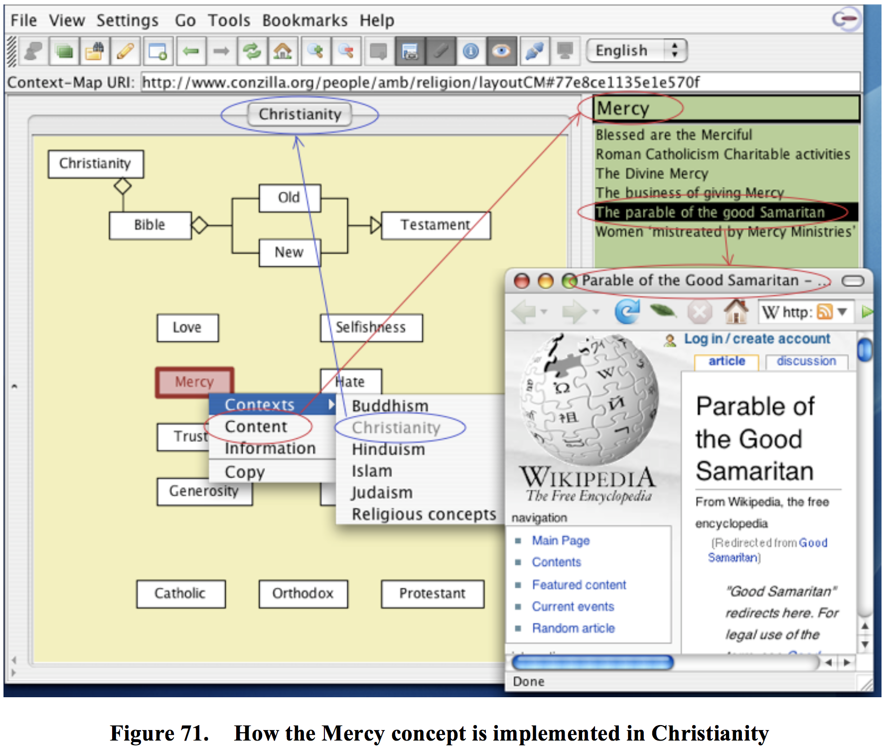This screenshot has width=886, height=755.
Task: Click the new window icon with plus
Action: pyautogui.click(x=158, y=51)
